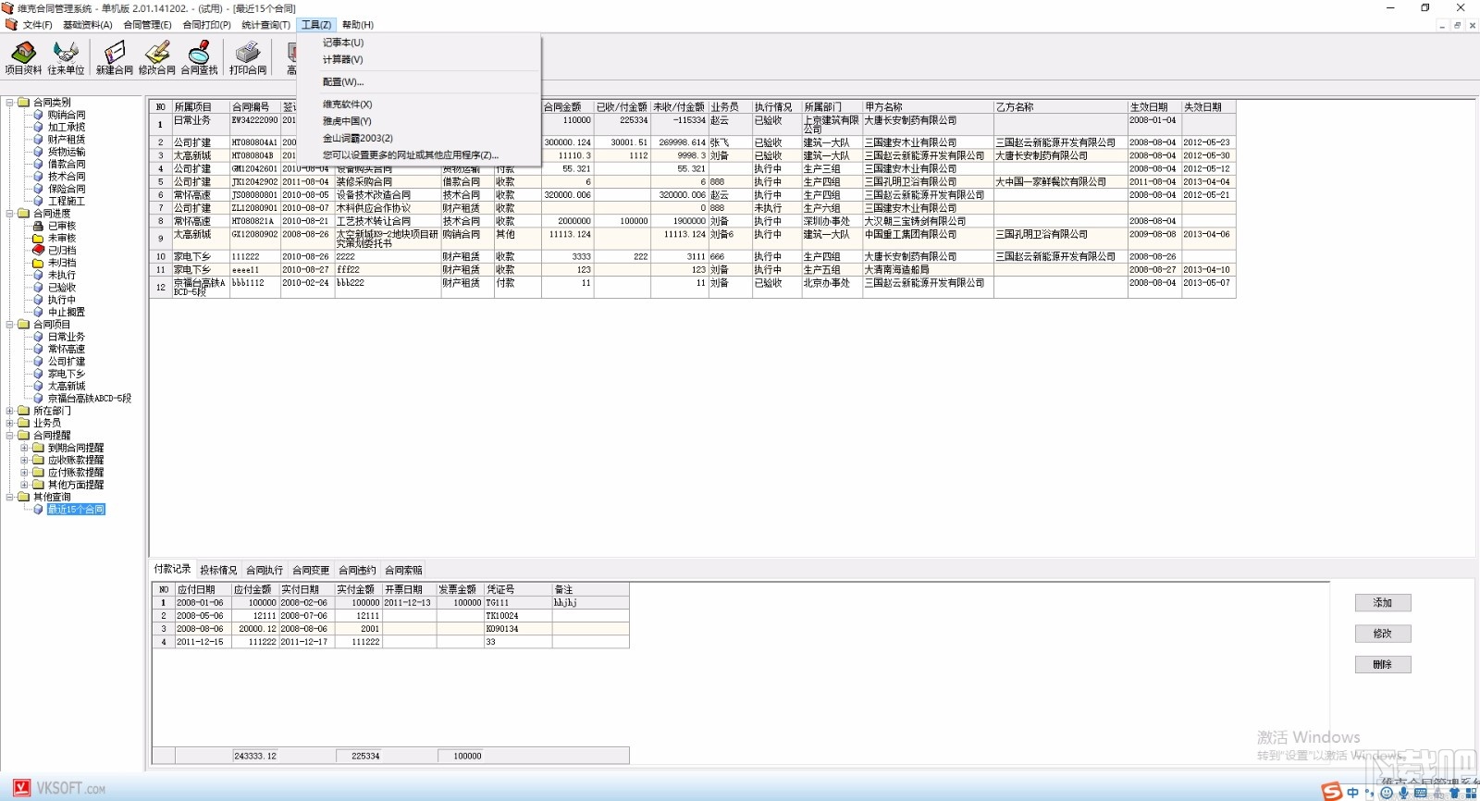Open the 基础资料(A) menu
Image resolution: width=1480 pixels, height=801 pixels.
point(88,25)
